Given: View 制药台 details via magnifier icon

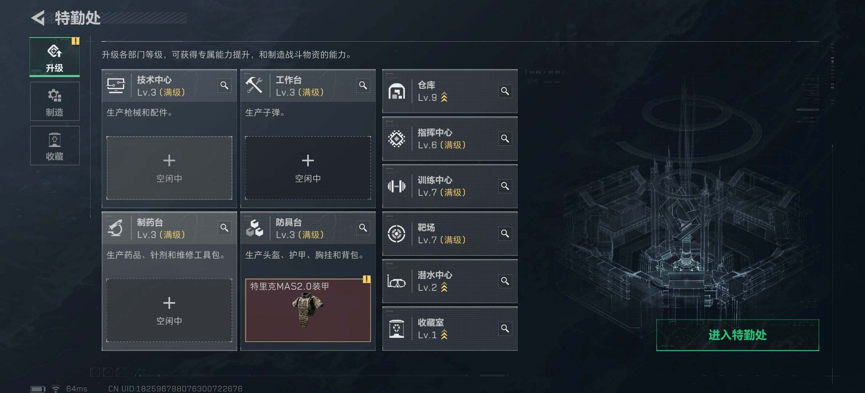Looking at the screenshot, I should [x=224, y=228].
